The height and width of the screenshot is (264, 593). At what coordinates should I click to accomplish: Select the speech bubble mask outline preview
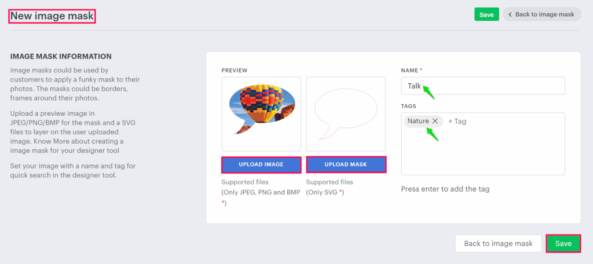pyautogui.click(x=345, y=113)
